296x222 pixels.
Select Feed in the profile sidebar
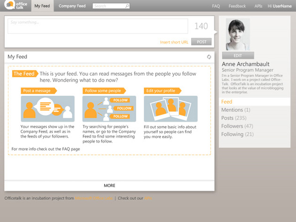[255, 101]
